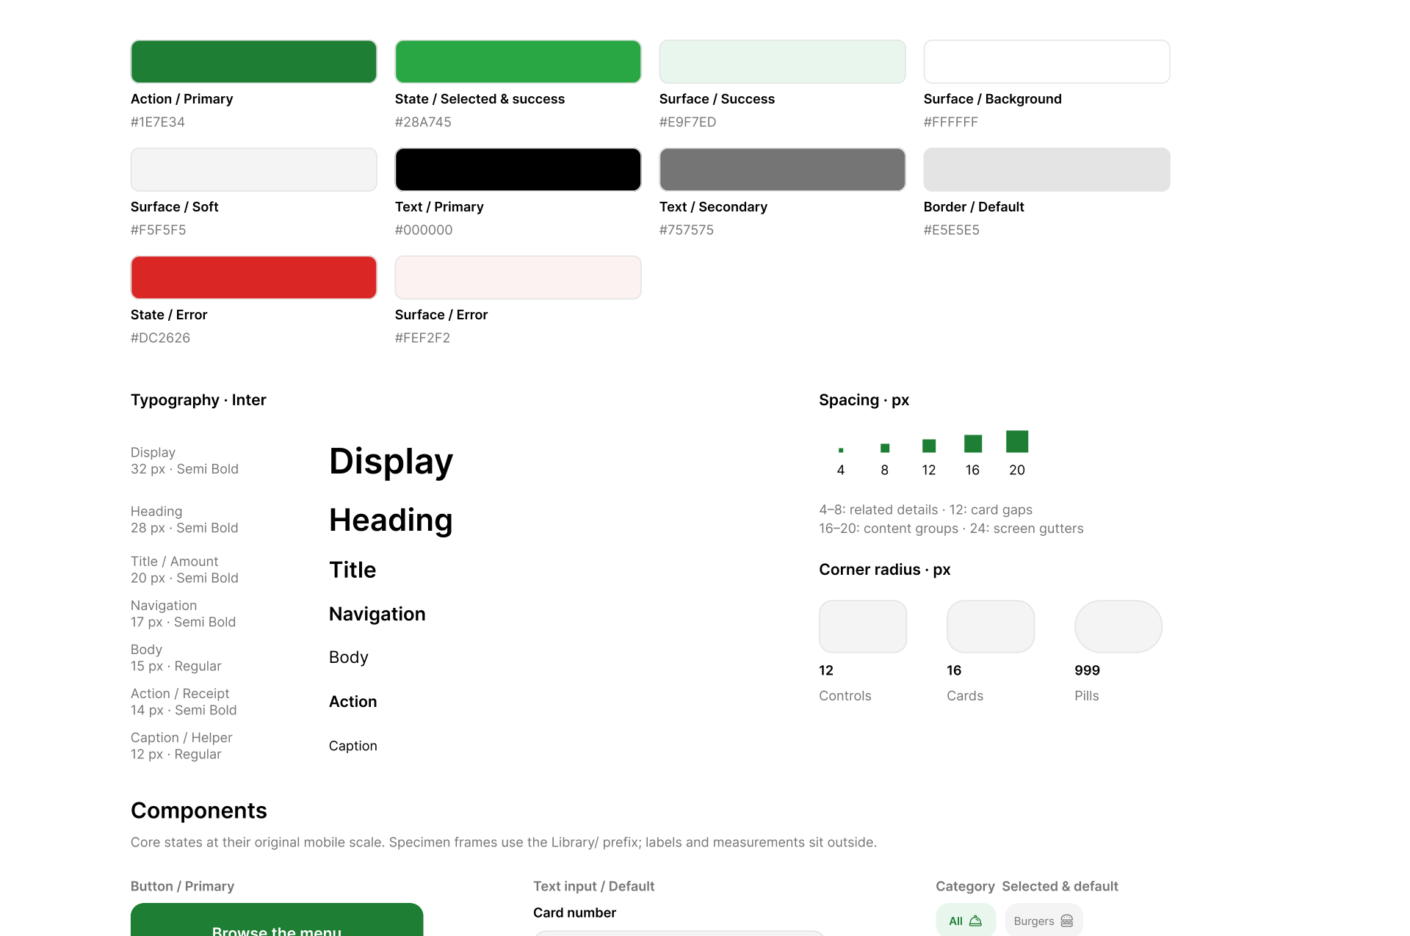Image resolution: width=1410 pixels, height=936 pixels.
Task: Select the State / Error red swatch
Action: point(253,277)
